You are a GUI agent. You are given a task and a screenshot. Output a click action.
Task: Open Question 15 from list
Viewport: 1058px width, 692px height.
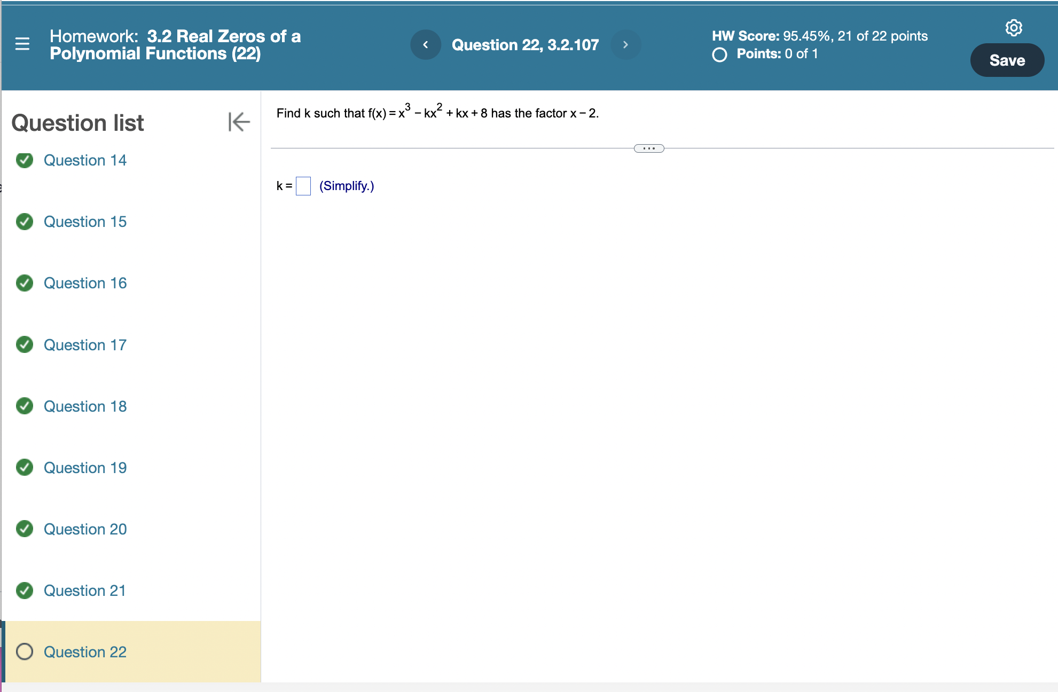(85, 222)
